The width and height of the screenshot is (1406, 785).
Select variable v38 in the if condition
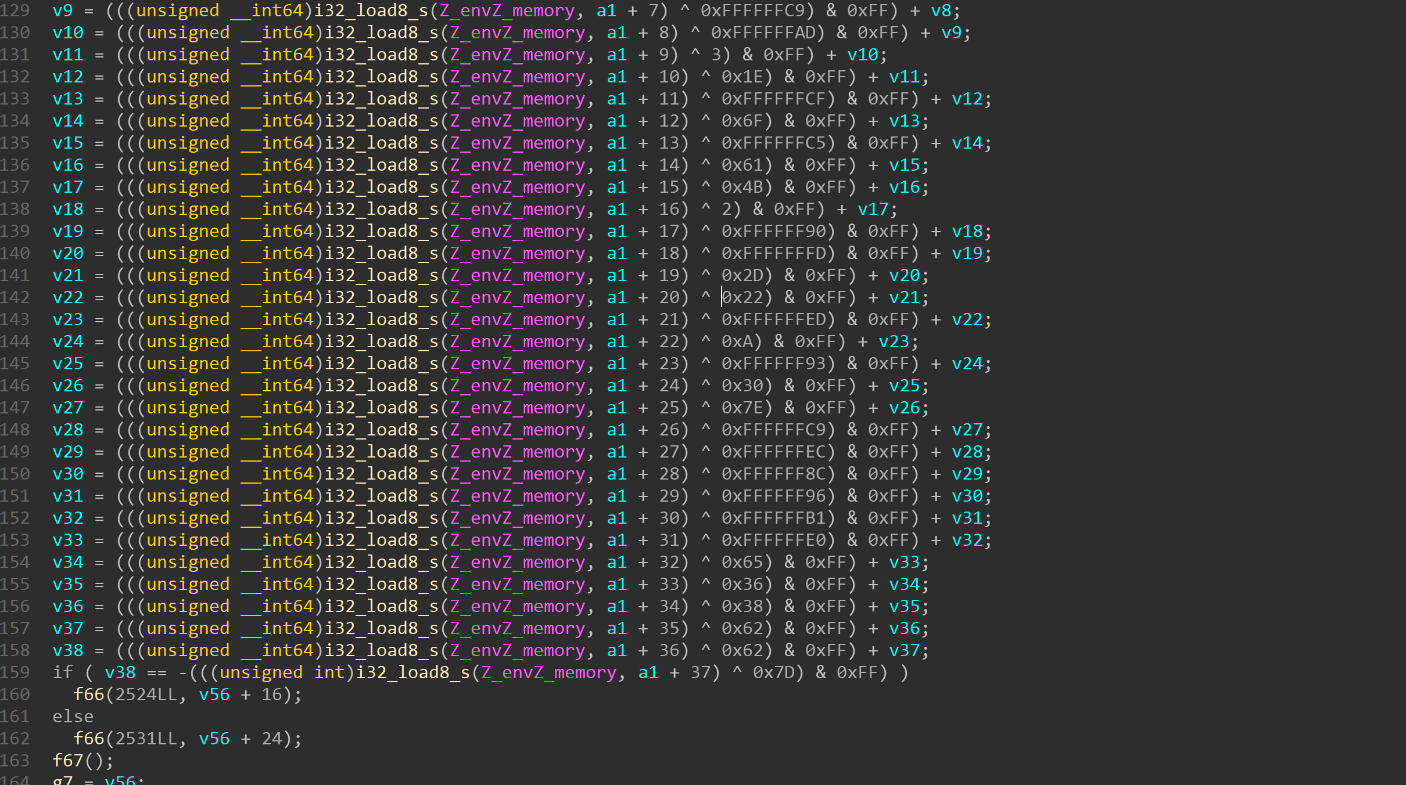120,672
